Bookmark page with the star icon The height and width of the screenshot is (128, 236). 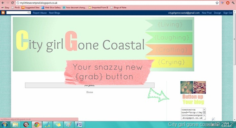tap(217, 3)
